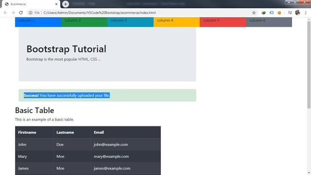The height and width of the screenshot is (175, 311).
Task: Open Chrome three-dot menu
Action: (x=306, y=13)
